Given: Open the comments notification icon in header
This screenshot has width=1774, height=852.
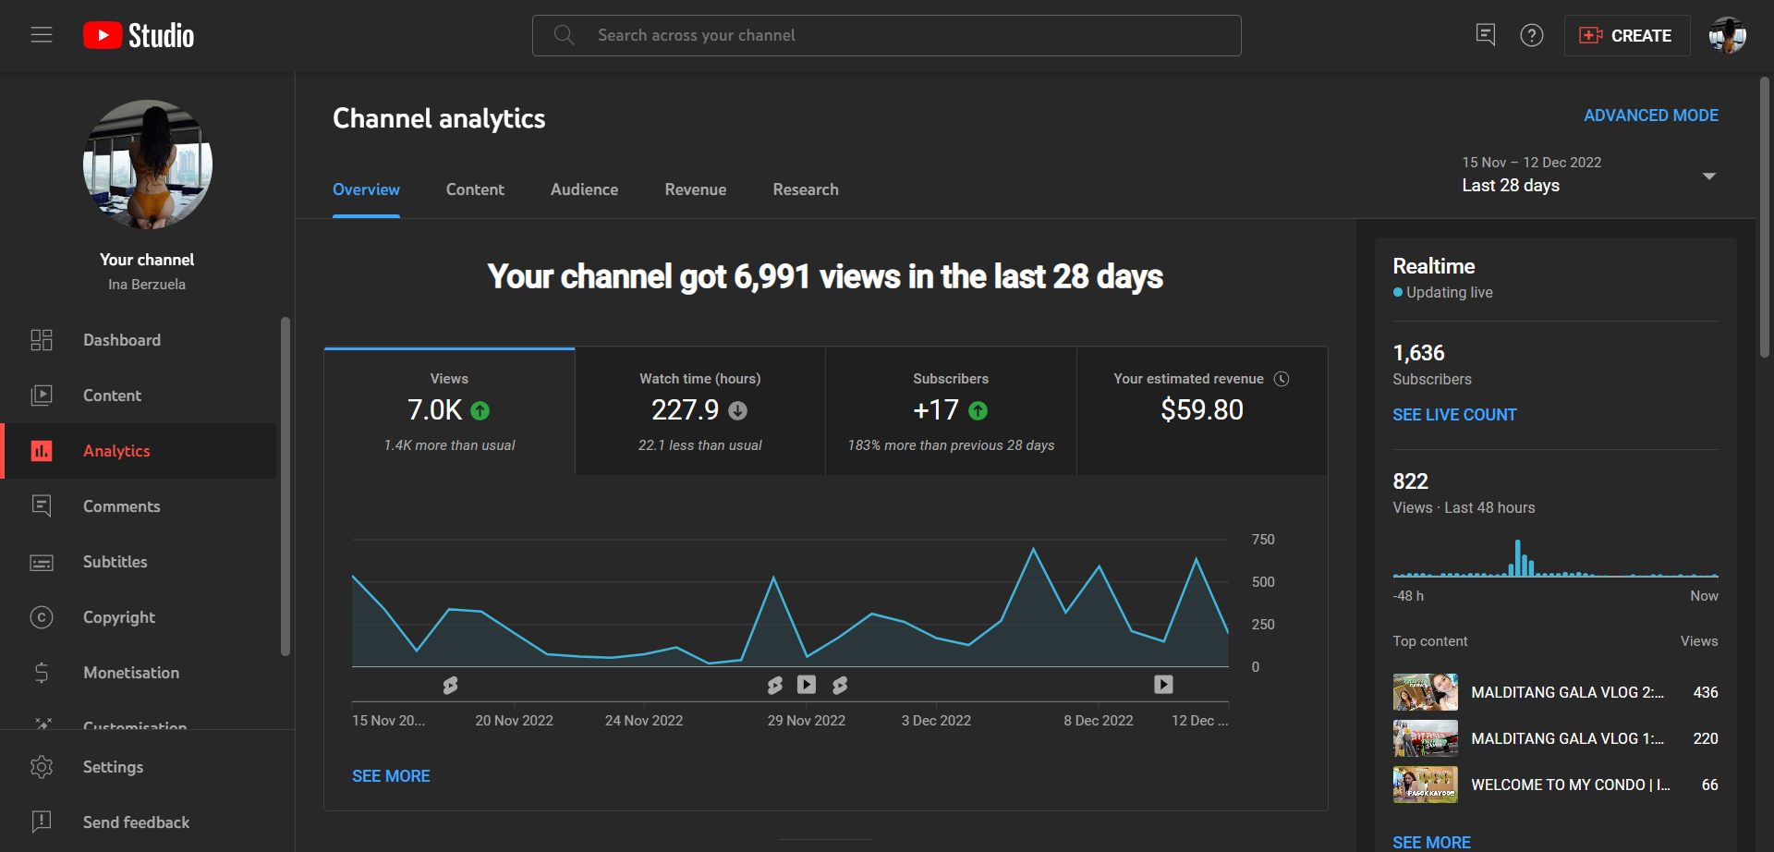Looking at the screenshot, I should pyautogui.click(x=1486, y=35).
